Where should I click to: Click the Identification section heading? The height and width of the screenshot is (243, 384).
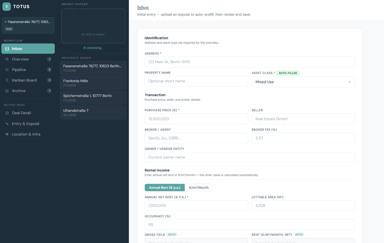(x=156, y=38)
